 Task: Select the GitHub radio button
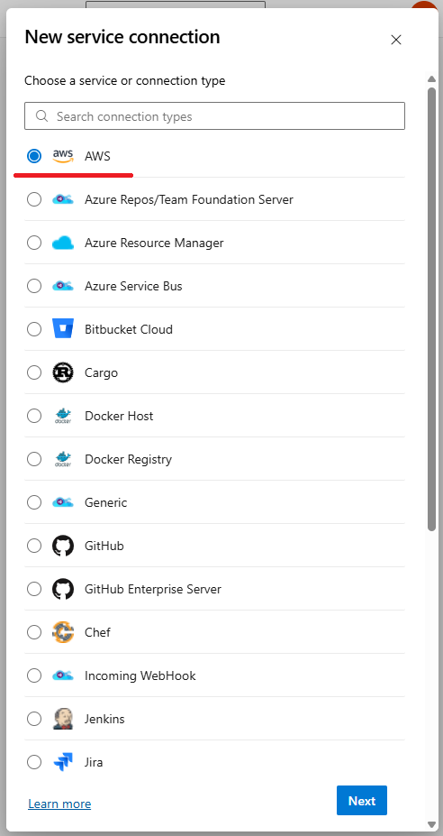pyautogui.click(x=34, y=546)
